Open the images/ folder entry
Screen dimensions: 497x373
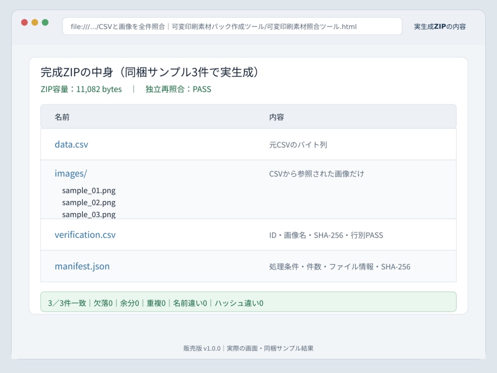click(x=71, y=173)
